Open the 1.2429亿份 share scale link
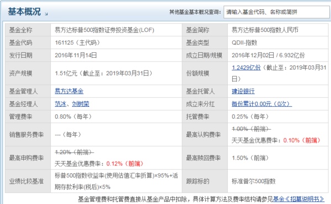This screenshot has height=204, width=331. click(x=246, y=68)
